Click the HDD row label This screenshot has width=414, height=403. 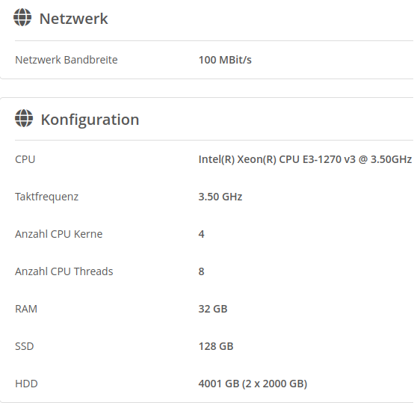pyautogui.click(x=26, y=384)
